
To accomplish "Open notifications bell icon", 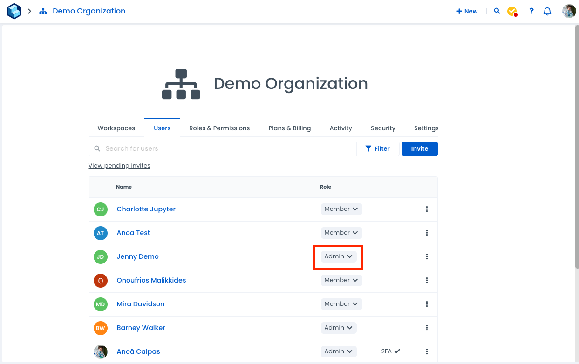I will (x=547, y=11).
